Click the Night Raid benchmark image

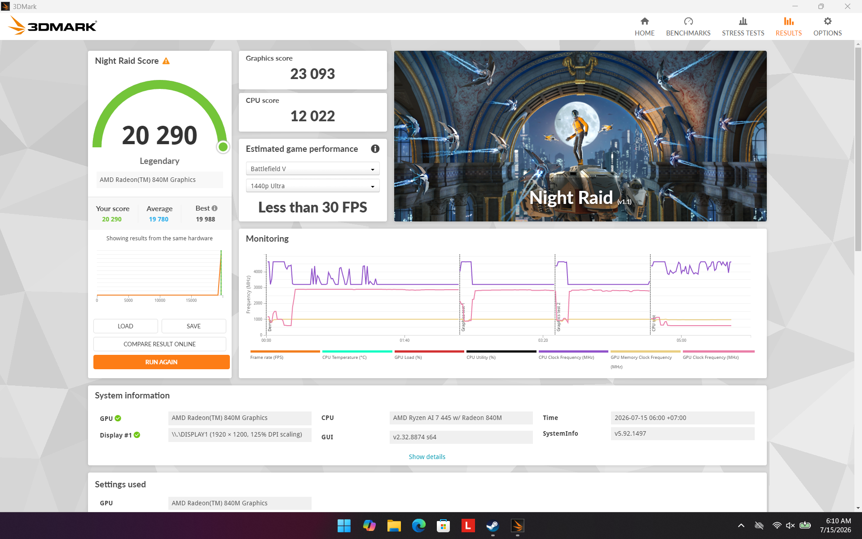pyautogui.click(x=580, y=136)
